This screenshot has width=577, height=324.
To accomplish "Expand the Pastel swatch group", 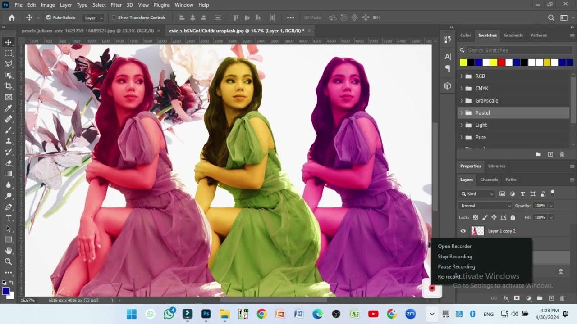I will [x=461, y=113].
